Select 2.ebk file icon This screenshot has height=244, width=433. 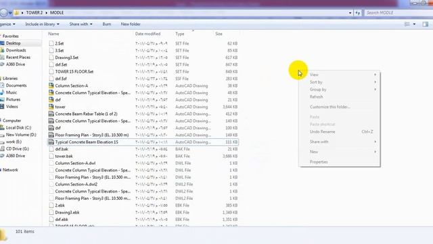(x=51, y=205)
